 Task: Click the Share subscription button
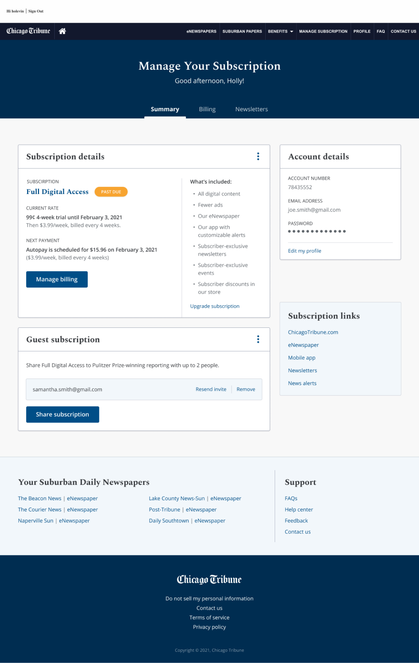(x=62, y=415)
